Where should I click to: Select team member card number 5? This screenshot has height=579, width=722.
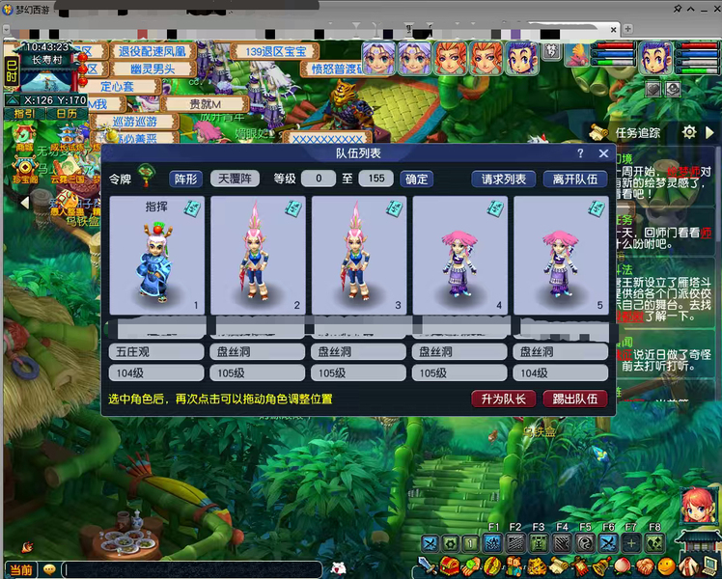click(561, 255)
